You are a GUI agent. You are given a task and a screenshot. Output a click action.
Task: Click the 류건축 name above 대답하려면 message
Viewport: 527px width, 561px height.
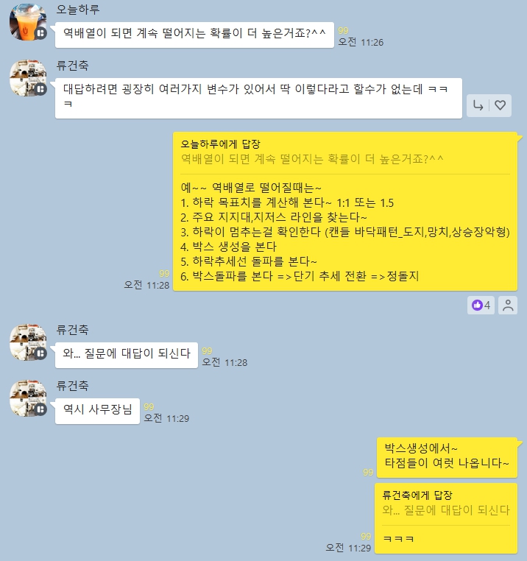click(x=72, y=66)
